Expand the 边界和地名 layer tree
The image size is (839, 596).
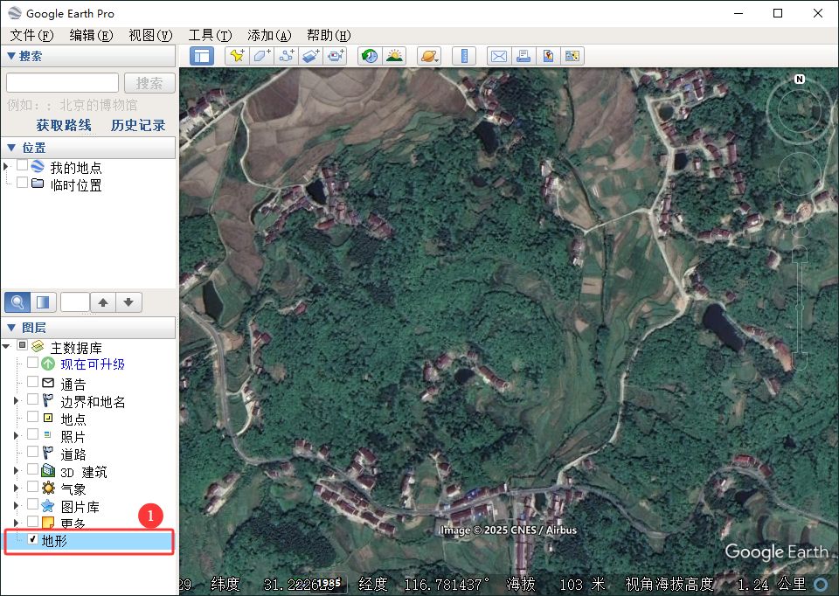[x=16, y=400]
